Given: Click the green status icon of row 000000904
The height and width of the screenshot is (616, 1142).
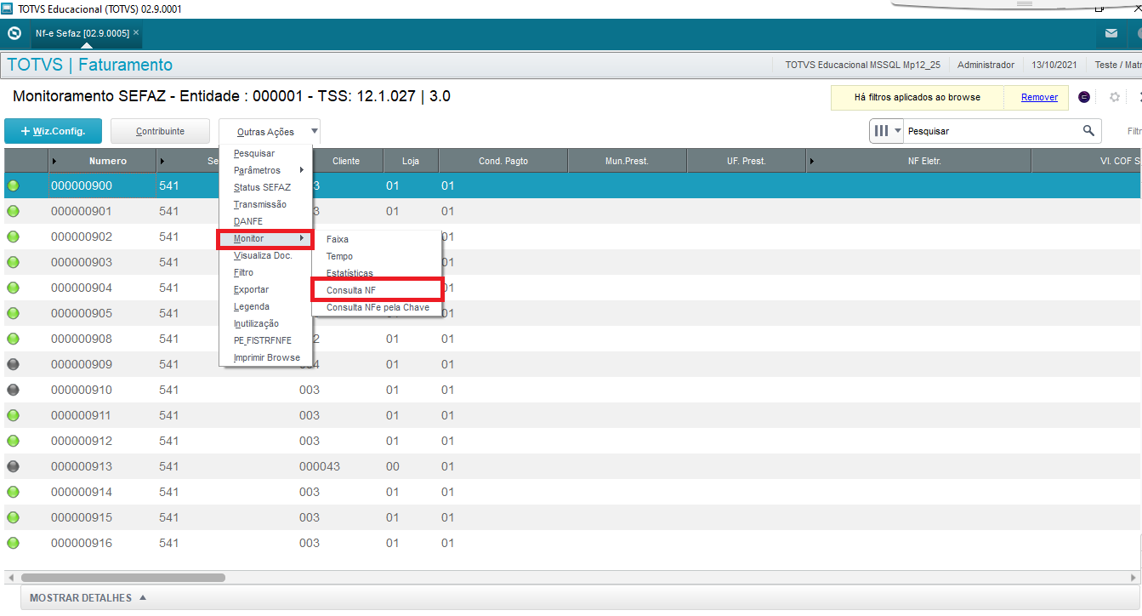Looking at the screenshot, I should 13,288.
